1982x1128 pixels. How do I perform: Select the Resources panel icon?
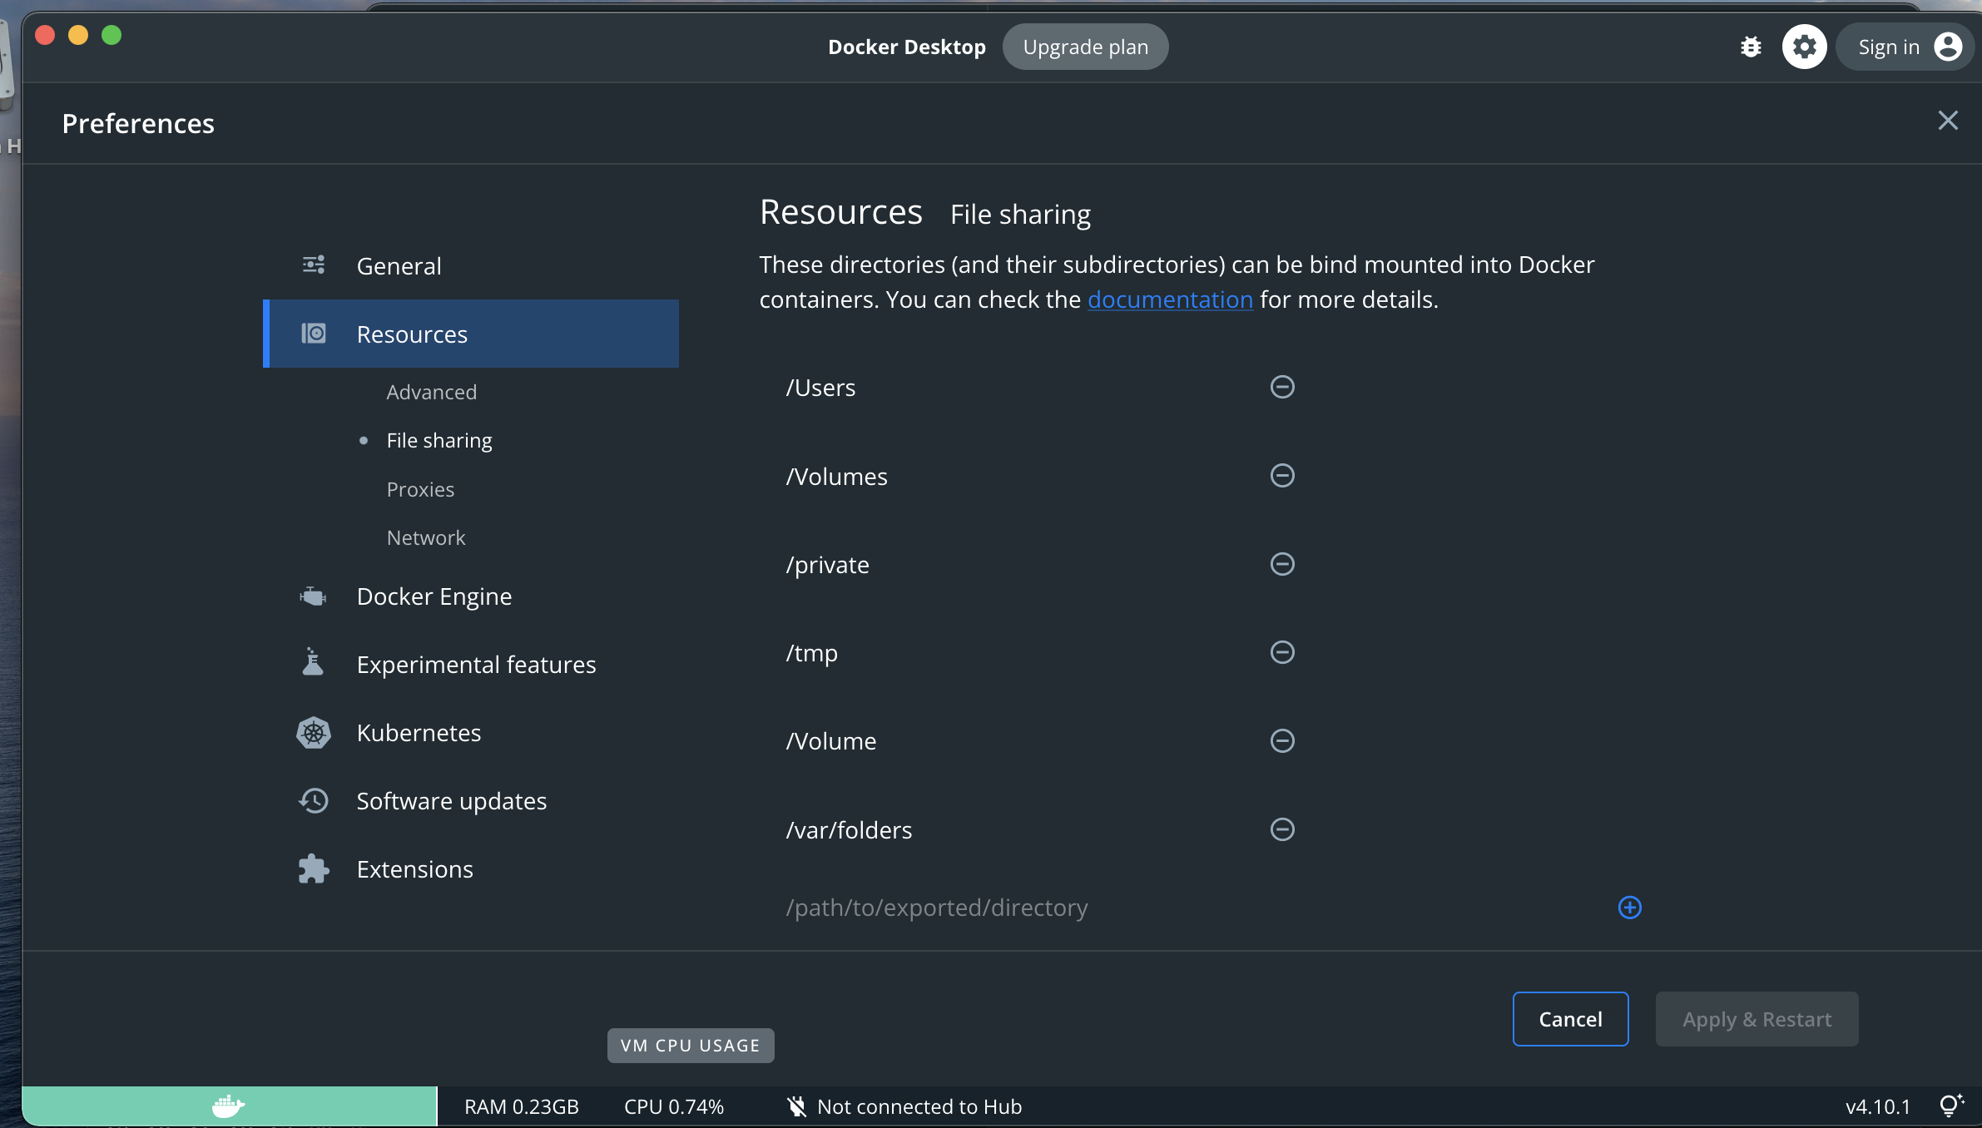312,334
